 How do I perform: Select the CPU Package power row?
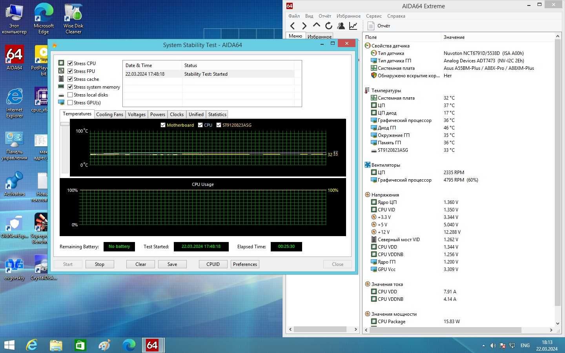click(459, 322)
